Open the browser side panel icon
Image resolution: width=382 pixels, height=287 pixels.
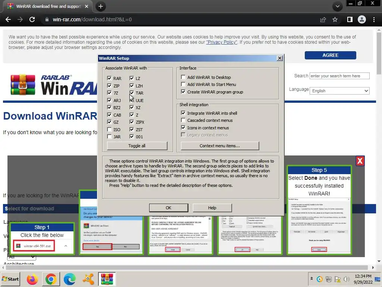point(350,19)
